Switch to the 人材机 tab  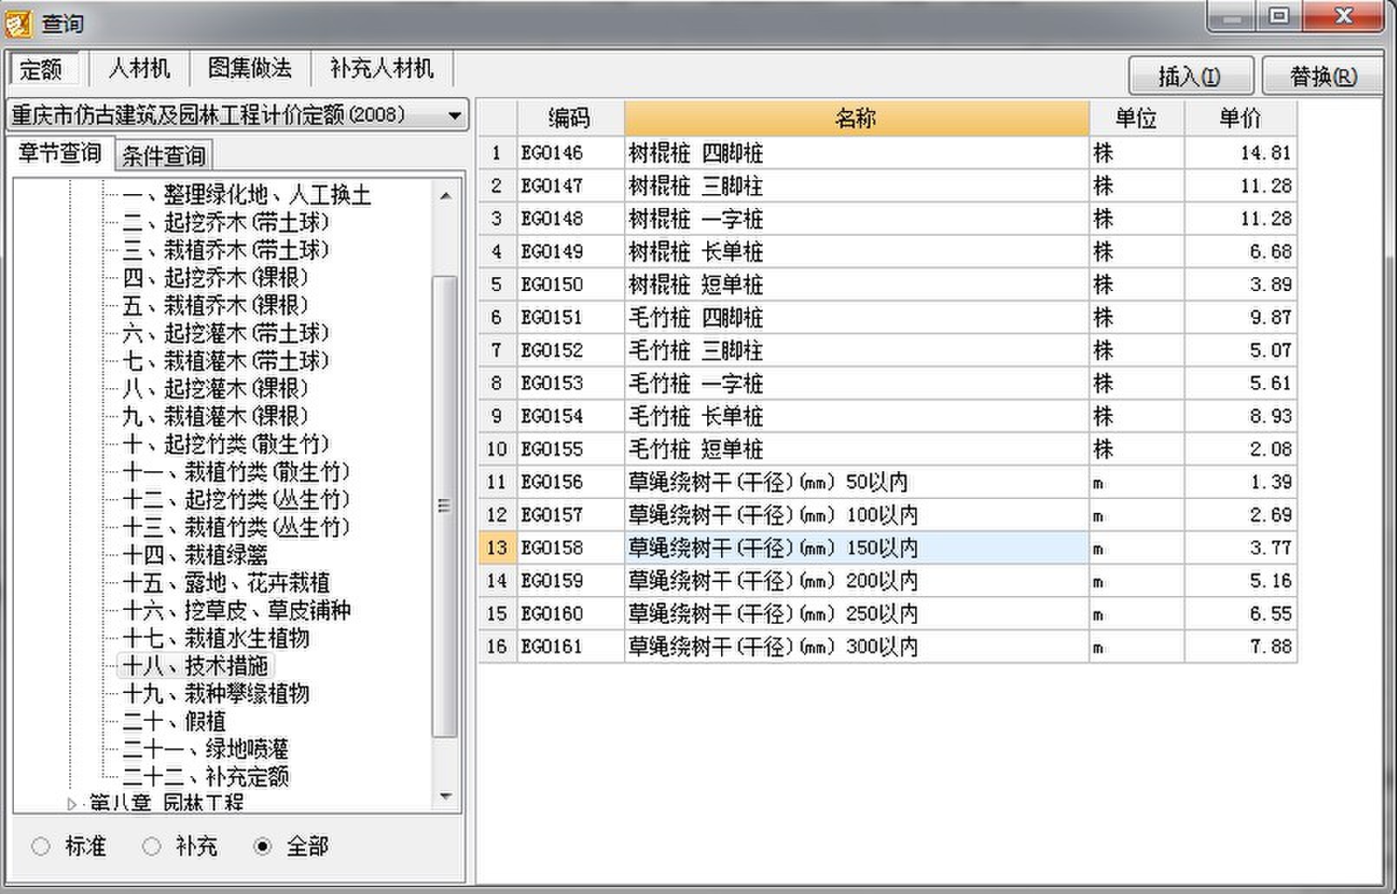pyautogui.click(x=139, y=68)
